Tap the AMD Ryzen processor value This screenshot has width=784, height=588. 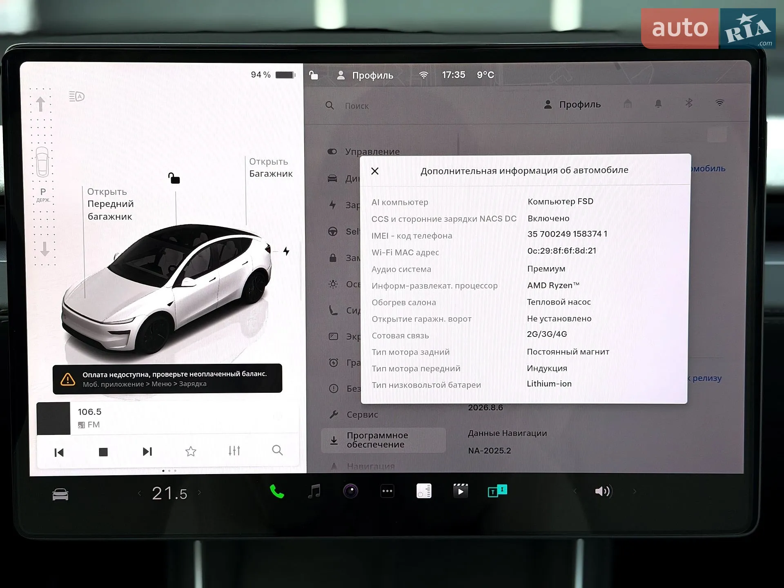coord(553,285)
